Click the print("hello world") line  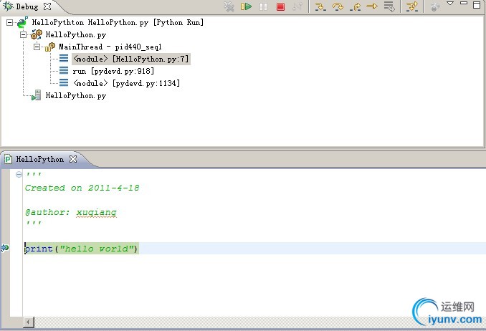point(81,249)
